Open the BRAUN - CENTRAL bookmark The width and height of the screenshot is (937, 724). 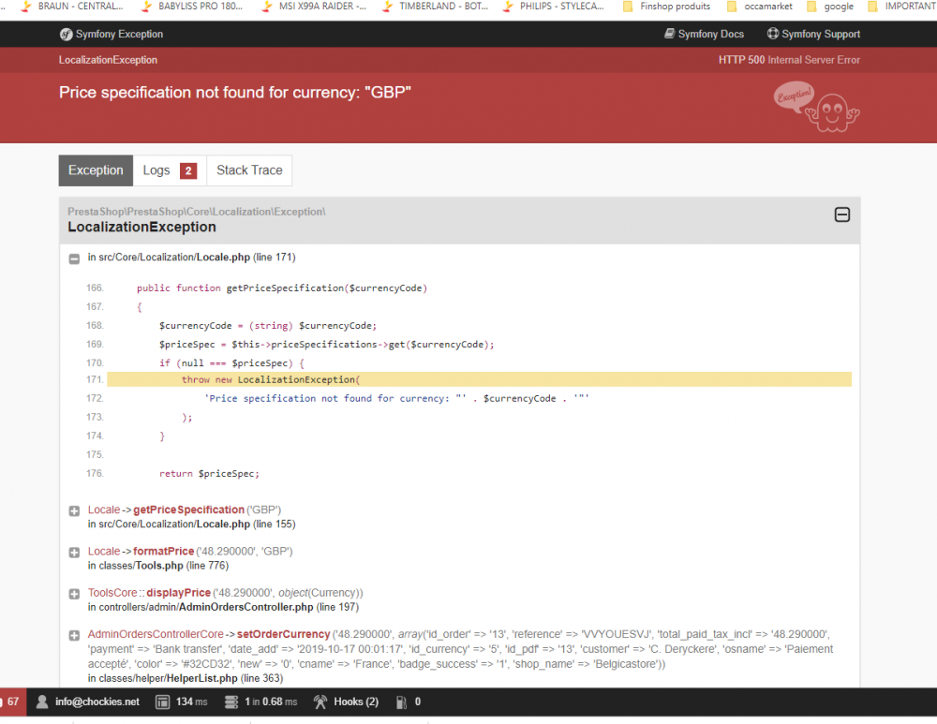coord(72,6)
